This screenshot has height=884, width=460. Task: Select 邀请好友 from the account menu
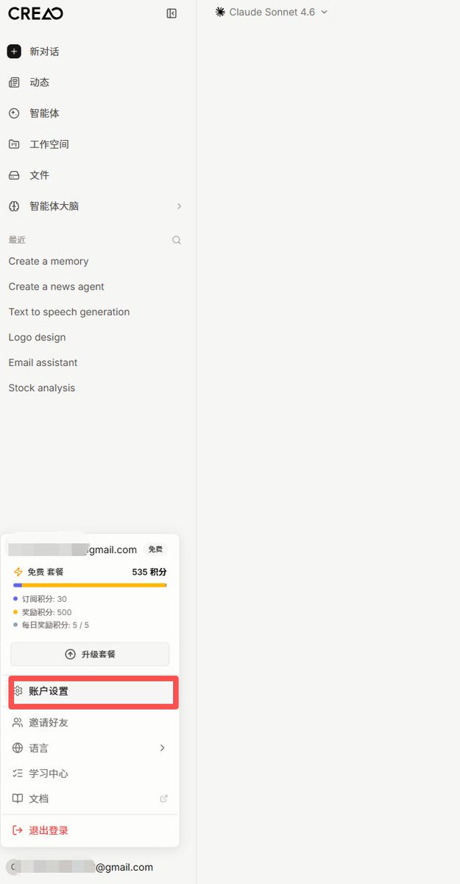point(90,723)
